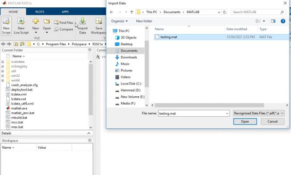Sort by Type column header
The image size is (291, 175).
point(263,29)
